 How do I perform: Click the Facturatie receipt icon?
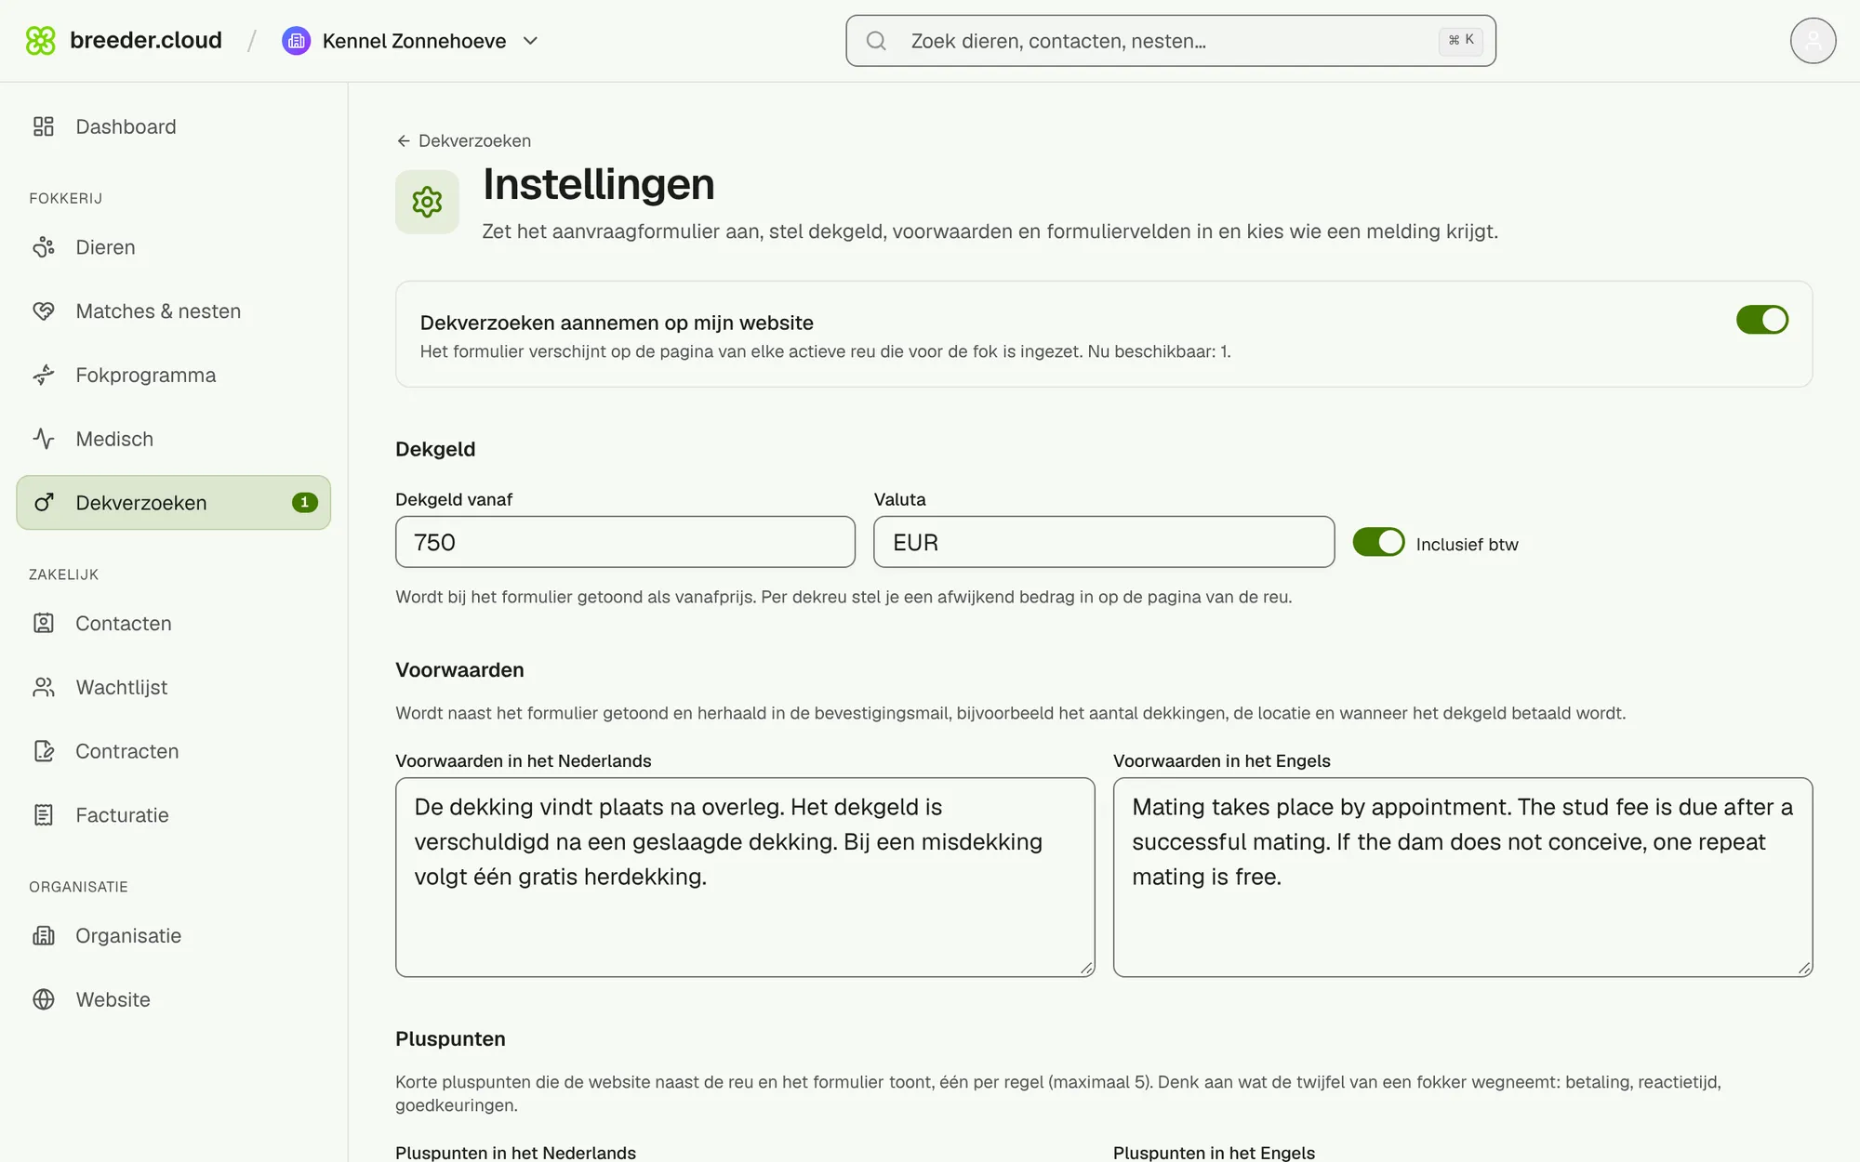click(44, 815)
